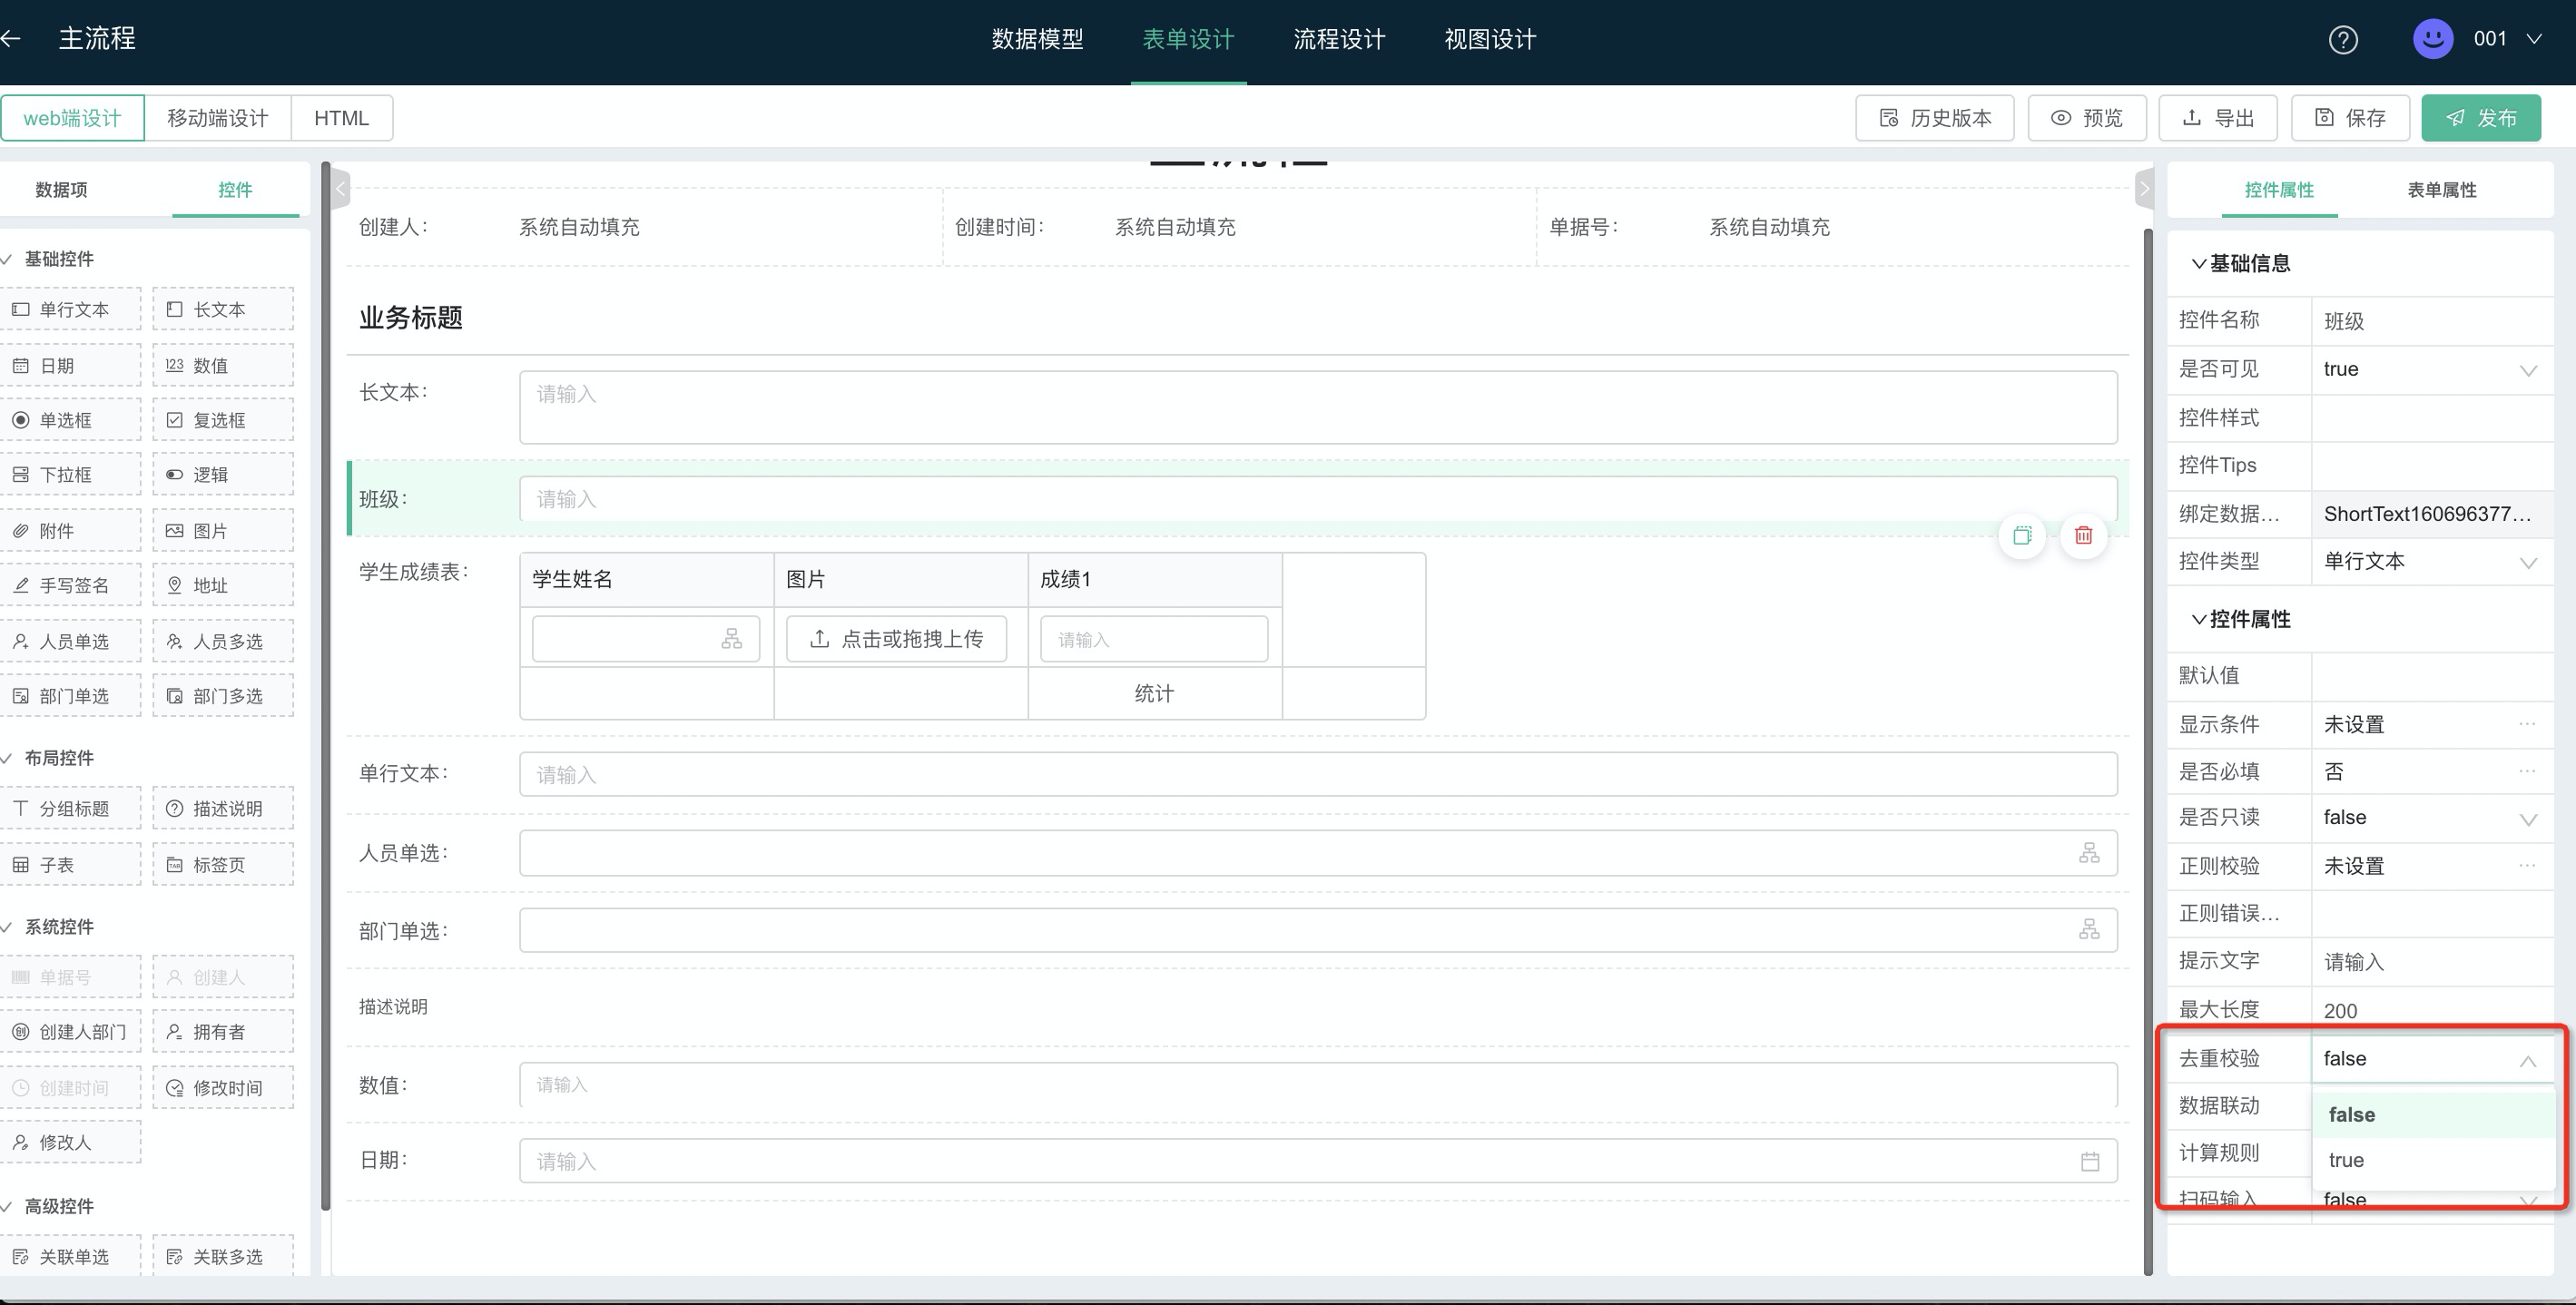Pick the 子表 subtable control

click(x=70, y=864)
